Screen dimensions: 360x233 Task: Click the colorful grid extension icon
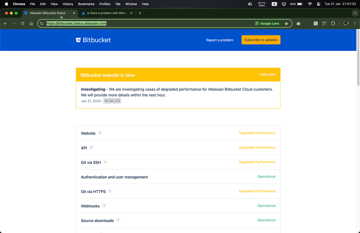[324, 23]
